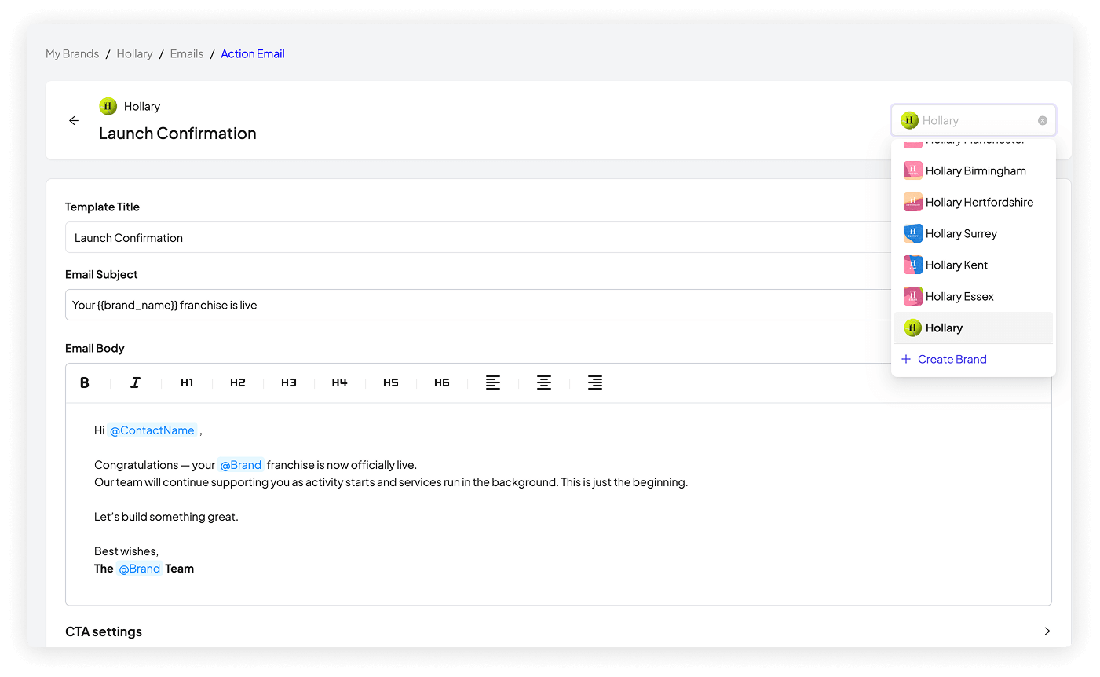Expand the CTA settings section
The height and width of the screenshot is (677, 1100).
coord(1047,631)
